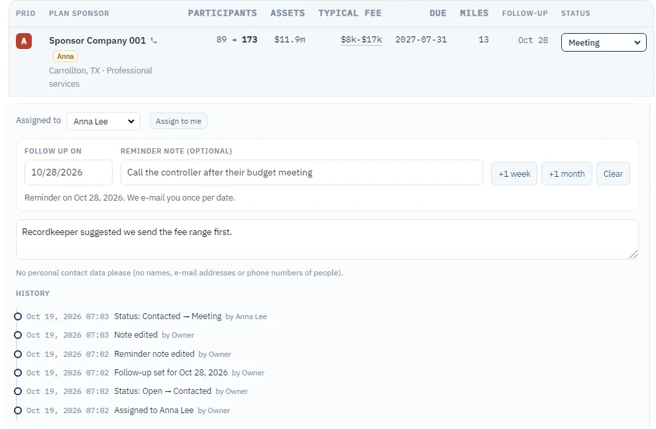This screenshot has height=429, width=656.
Task: Click the Reminder on Oct 28, 2026 hint text
Action: (x=130, y=198)
